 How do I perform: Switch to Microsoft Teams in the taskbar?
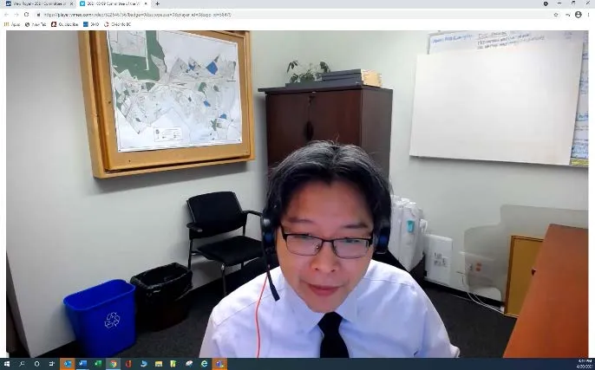coord(219,364)
